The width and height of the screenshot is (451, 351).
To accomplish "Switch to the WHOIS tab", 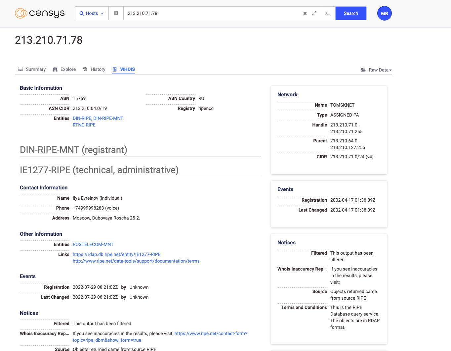I will coord(123,69).
